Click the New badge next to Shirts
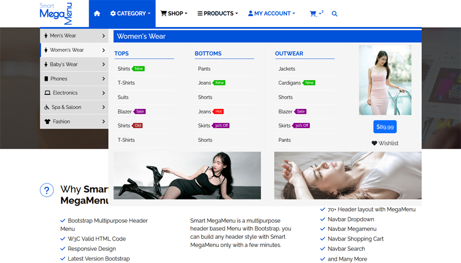 click(x=138, y=69)
